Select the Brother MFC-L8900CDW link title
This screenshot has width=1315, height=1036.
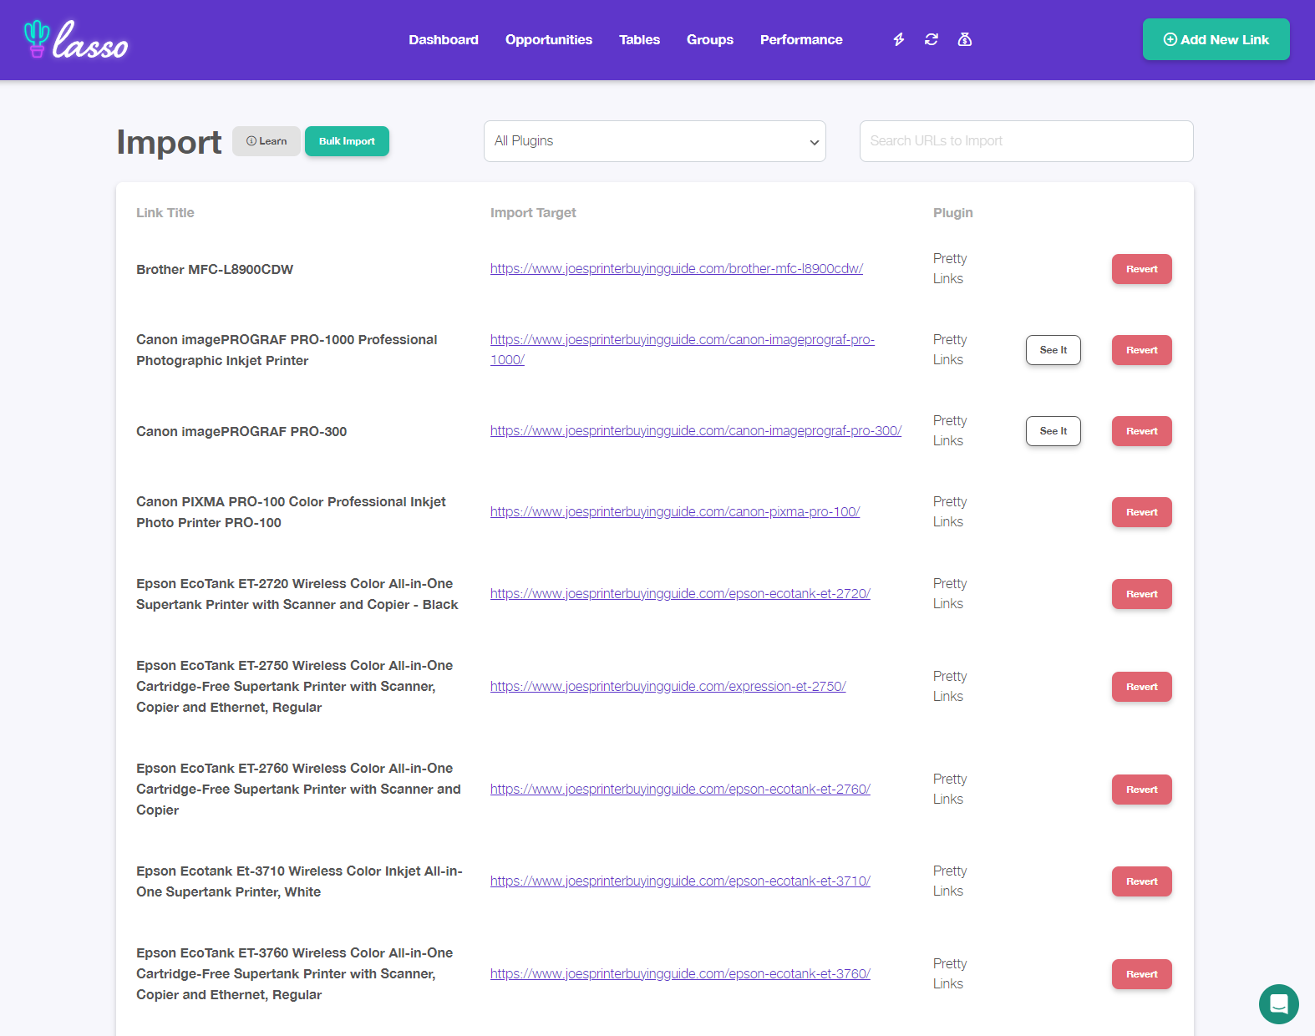click(x=215, y=269)
